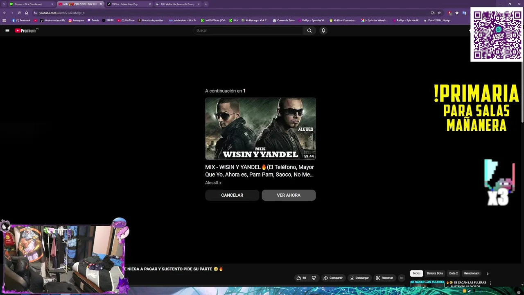Select the Todos filter chip
This screenshot has width=524, height=295.
pyautogui.click(x=416, y=273)
